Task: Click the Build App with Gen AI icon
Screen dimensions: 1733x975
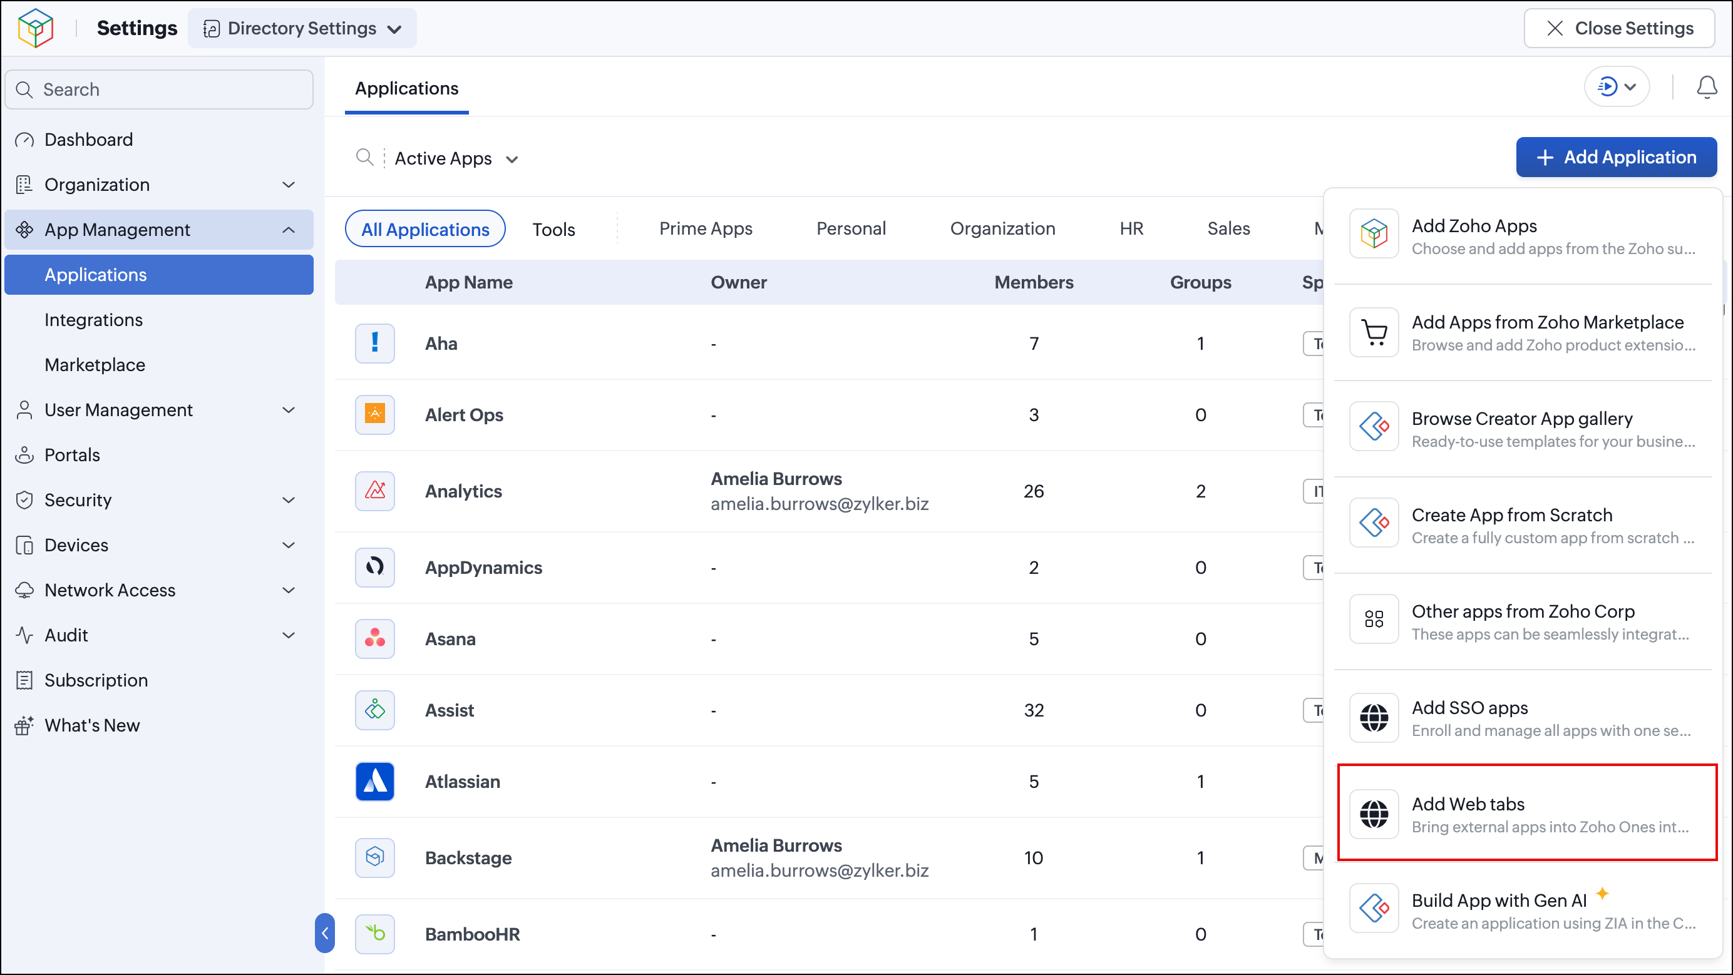Action: tap(1374, 908)
